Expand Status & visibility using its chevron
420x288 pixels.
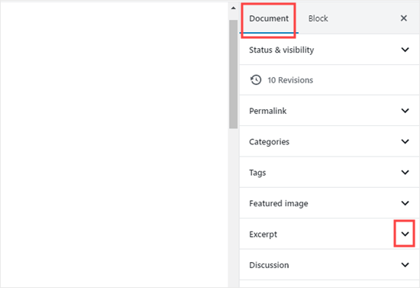point(405,50)
